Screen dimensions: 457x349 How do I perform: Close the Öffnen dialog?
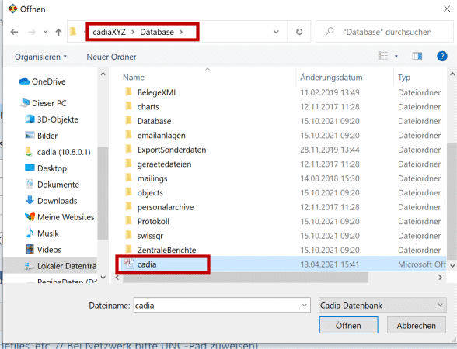(447, 9)
